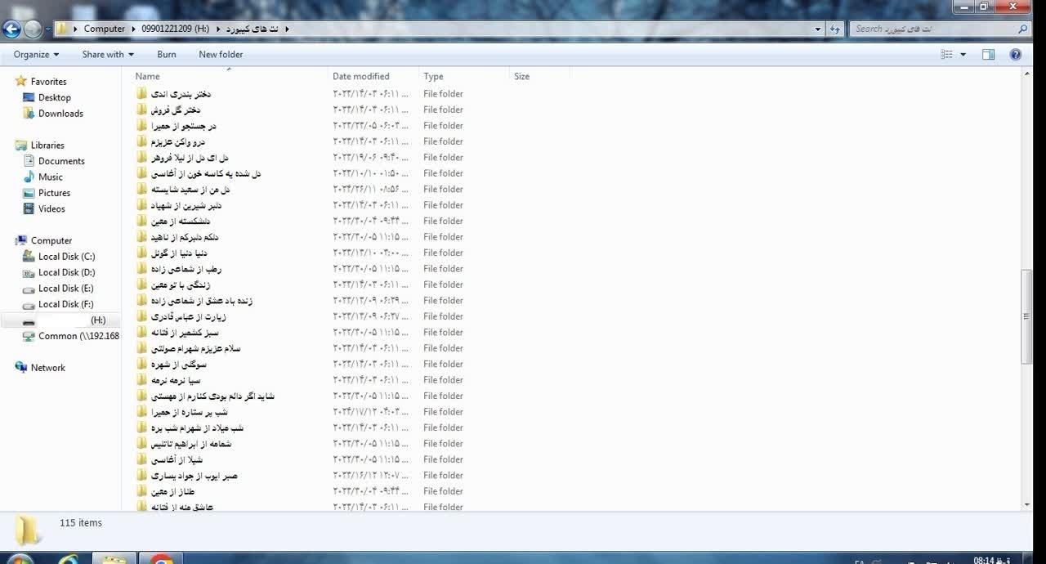This screenshot has width=1046, height=564.
Task: Select Local Disk (E:) in navigation pane
Action: (65, 289)
